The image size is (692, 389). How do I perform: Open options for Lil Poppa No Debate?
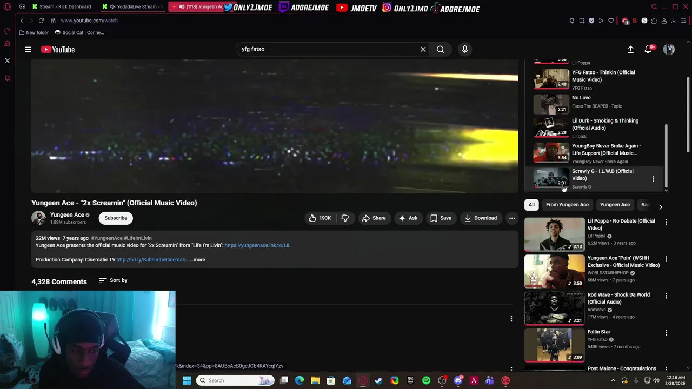click(666, 222)
